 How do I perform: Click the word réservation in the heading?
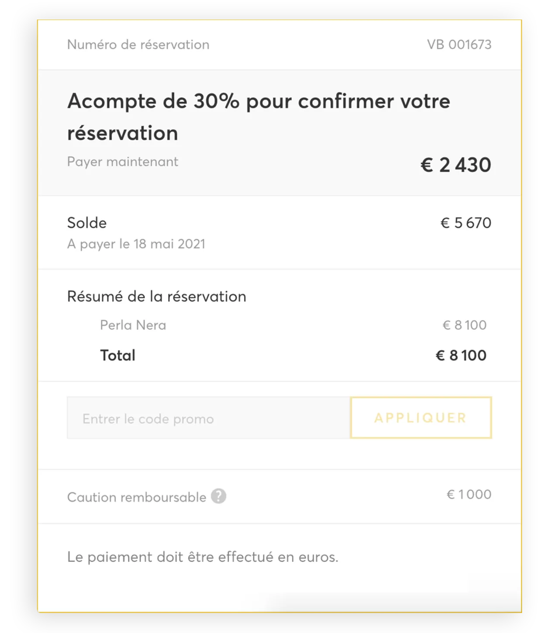pos(123,133)
